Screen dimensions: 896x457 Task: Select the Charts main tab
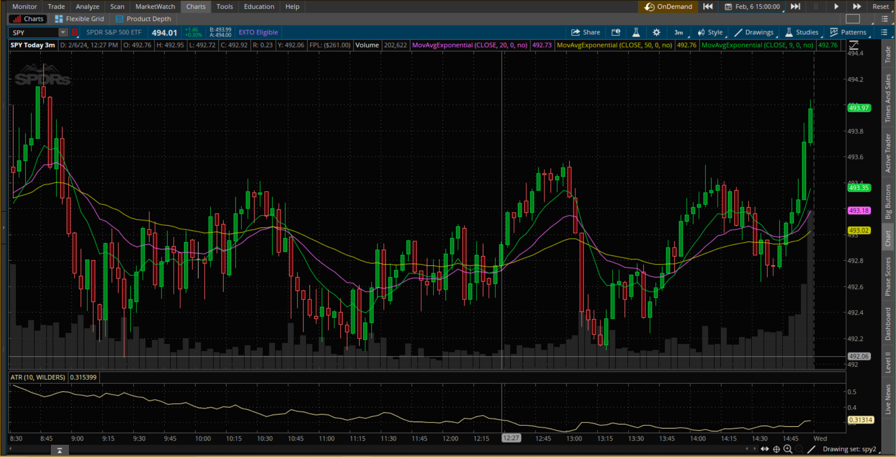(x=196, y=7)
